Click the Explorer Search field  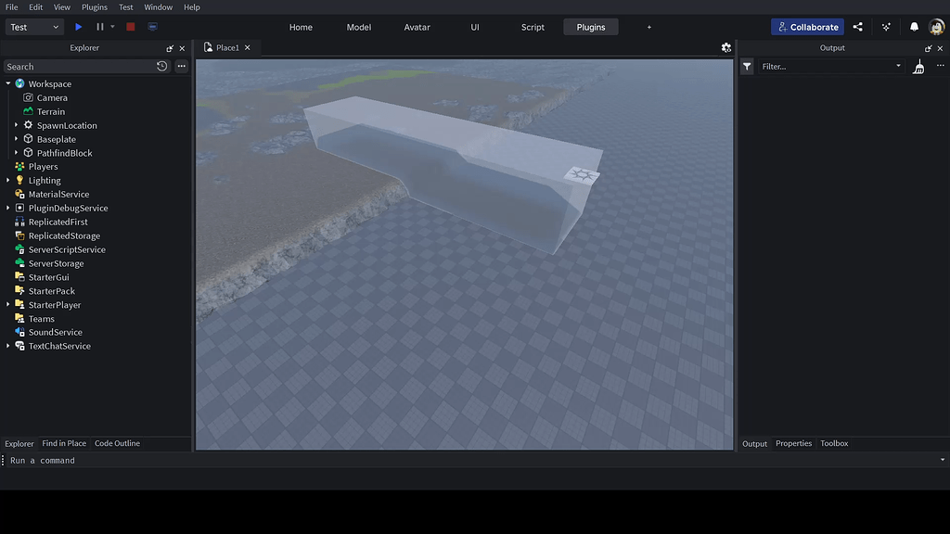[x=79, y=67]
